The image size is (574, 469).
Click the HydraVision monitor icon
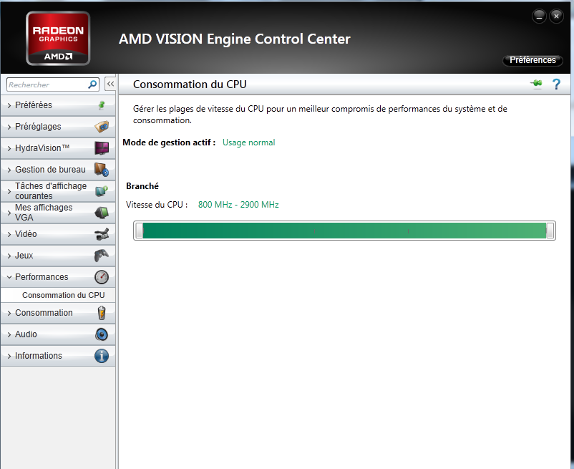coord(102,148)
